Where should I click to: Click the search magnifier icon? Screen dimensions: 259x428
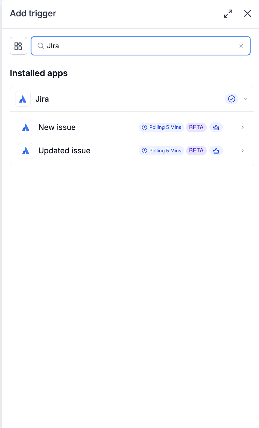[41, 46]
